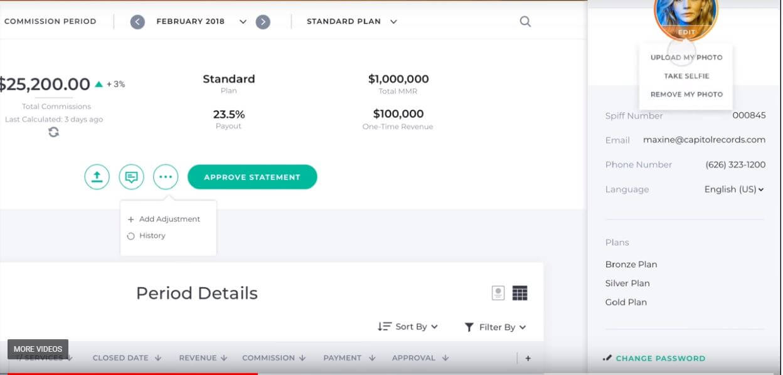Click the phone number (626) 323-1200

point(735,164)
